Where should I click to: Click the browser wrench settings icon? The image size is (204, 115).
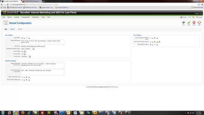(202, 4)
